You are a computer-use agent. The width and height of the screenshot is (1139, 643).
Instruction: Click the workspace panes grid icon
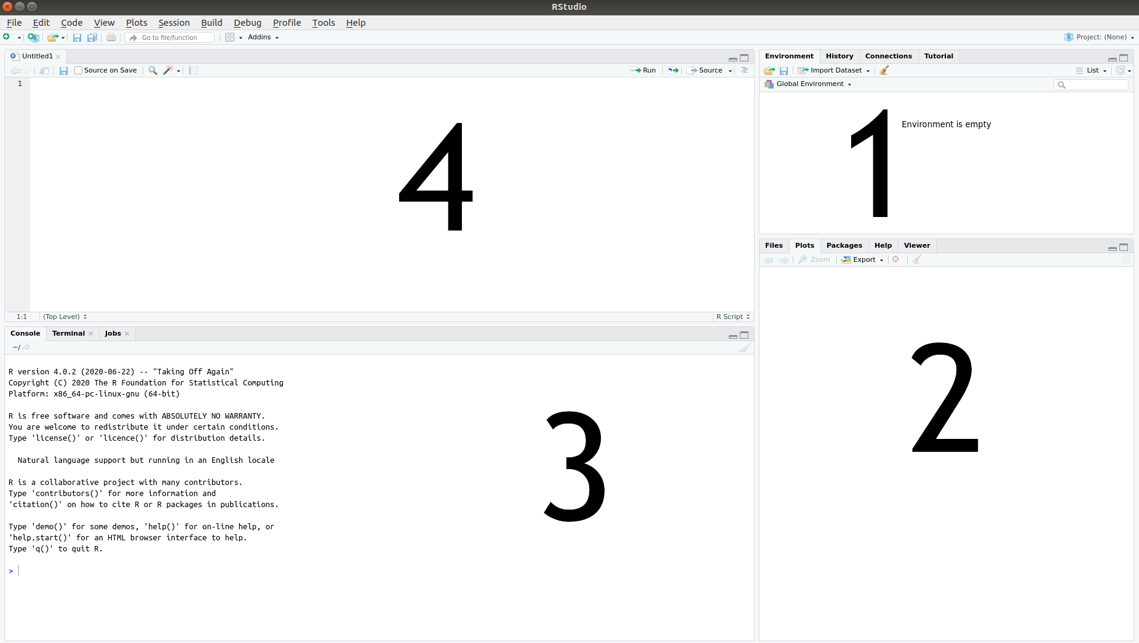click(x=229, y=37)
